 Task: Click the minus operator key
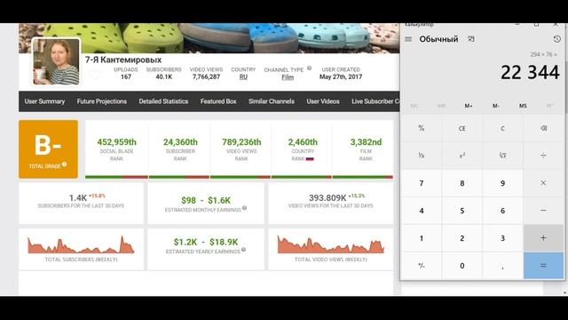point(543,211)
